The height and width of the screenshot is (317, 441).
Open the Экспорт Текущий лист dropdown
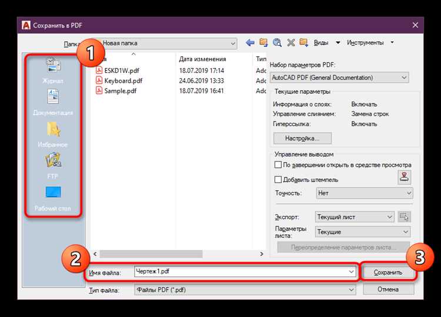coord(355,217)
